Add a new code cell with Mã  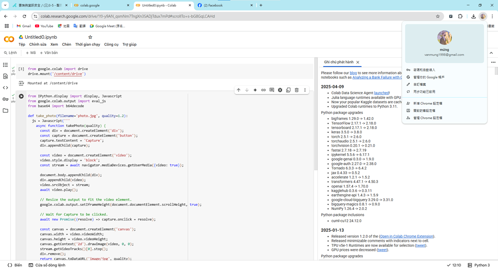point(30,53)
